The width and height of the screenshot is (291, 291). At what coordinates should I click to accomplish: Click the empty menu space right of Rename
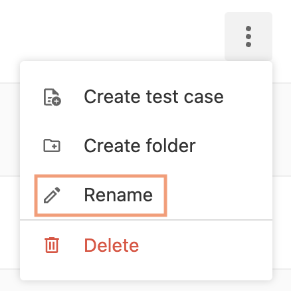point(219,195)
